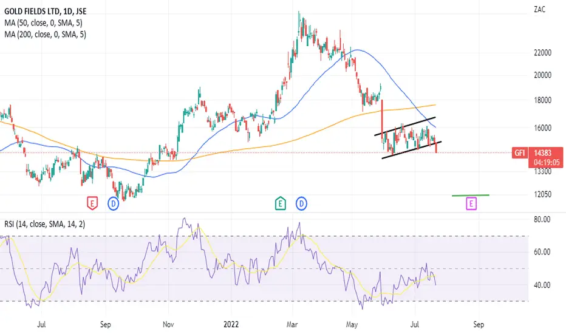This screenshot has height=334, width=566.
Task: Click the 12050 price axis label
Action: pyautogui.click(x=542, y=194)
